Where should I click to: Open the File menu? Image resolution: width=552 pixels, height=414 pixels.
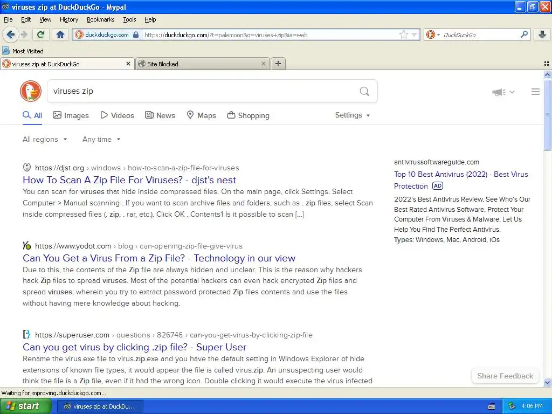click(x=8, y=20)
